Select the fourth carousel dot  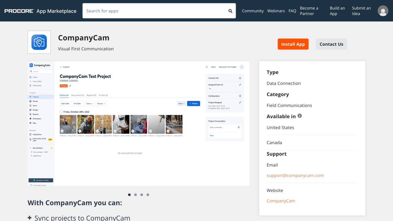148,195
